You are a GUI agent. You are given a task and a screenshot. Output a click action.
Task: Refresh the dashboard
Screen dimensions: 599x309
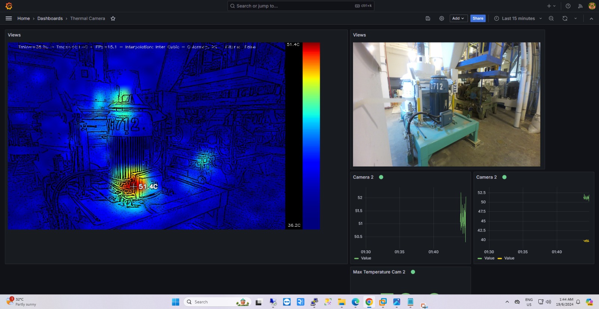(565, 18)
